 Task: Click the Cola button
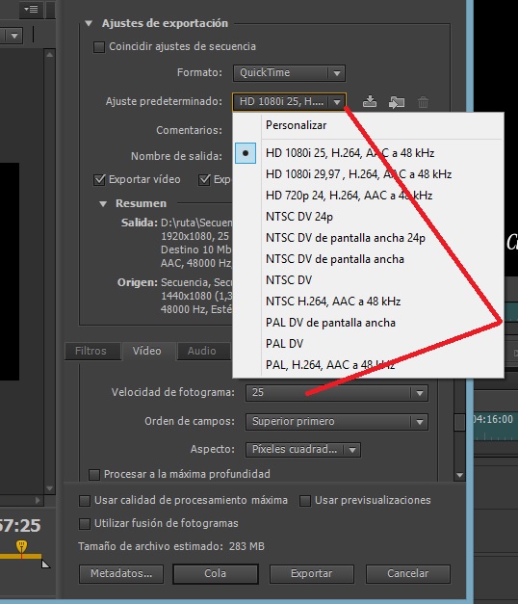point(216,573)
